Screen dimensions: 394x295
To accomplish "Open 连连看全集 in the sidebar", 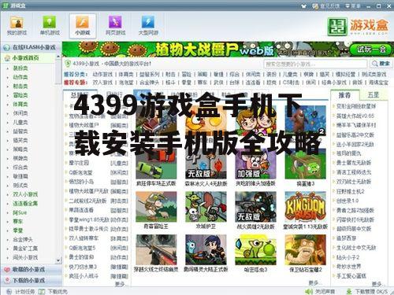I will (25, 203).
